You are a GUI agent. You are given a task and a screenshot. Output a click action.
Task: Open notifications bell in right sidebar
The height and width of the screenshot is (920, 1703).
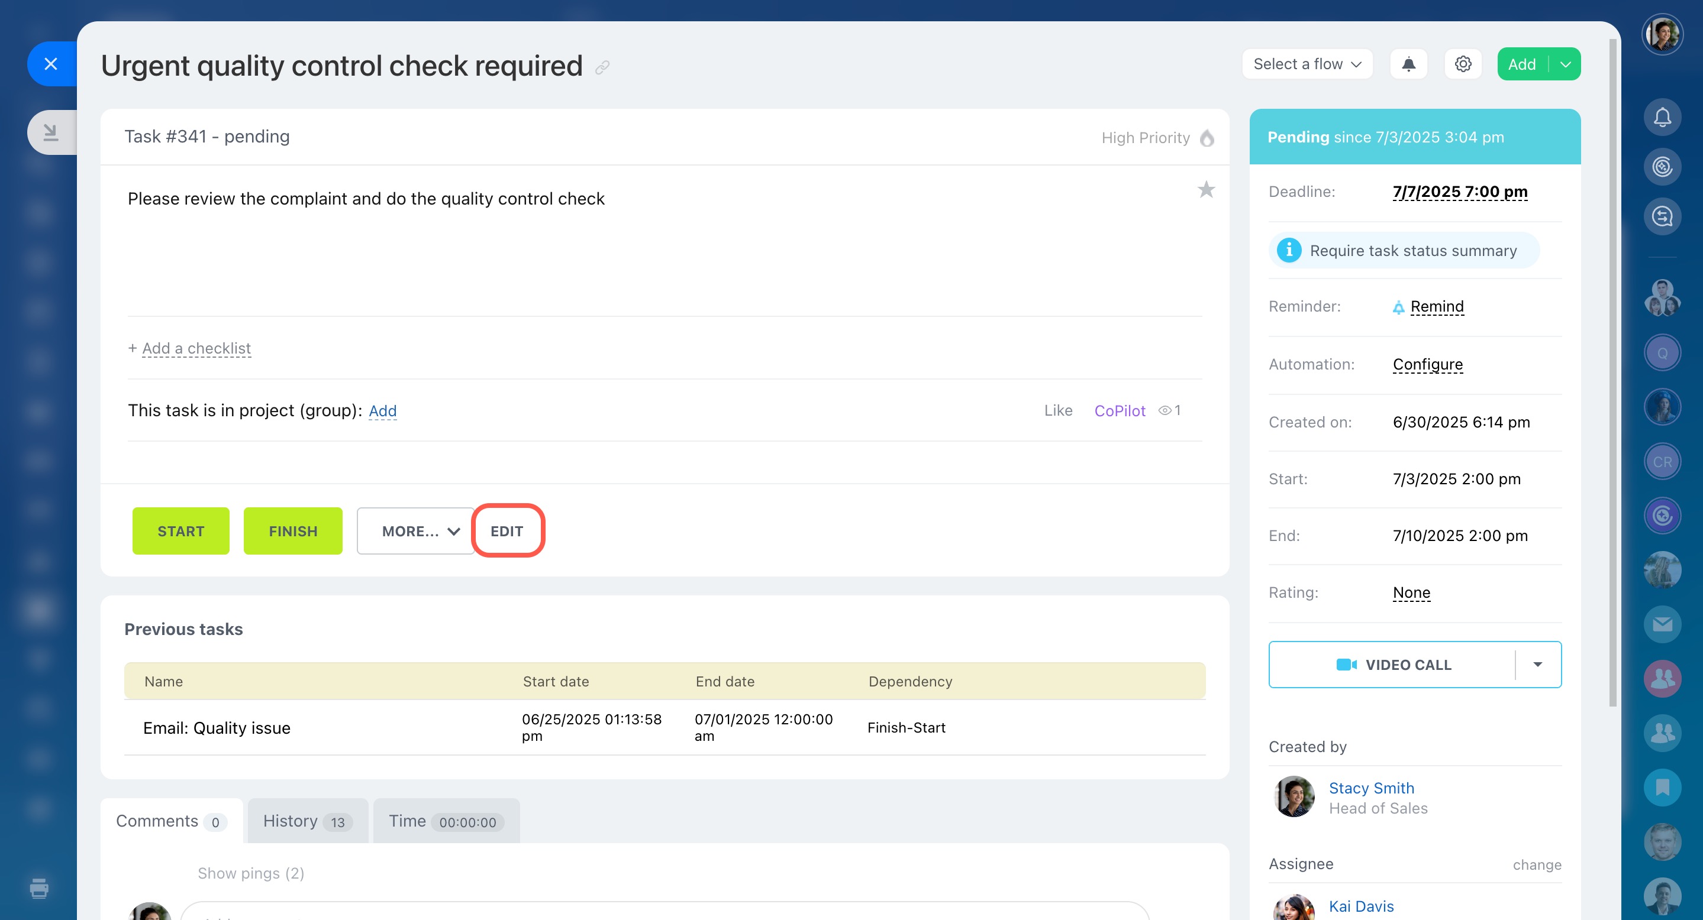point(1662,118)
